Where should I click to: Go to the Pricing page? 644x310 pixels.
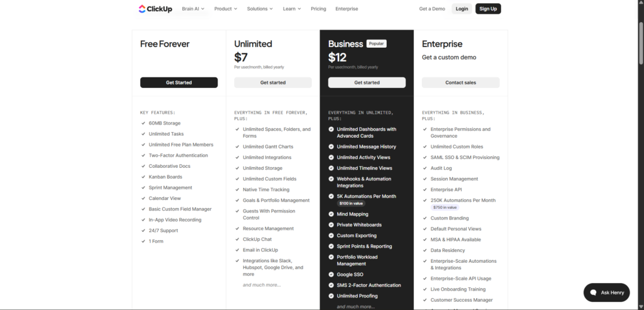point(318,9)
